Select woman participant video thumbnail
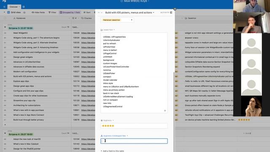This screenshot has height=152, width=270. pos(251,106)
